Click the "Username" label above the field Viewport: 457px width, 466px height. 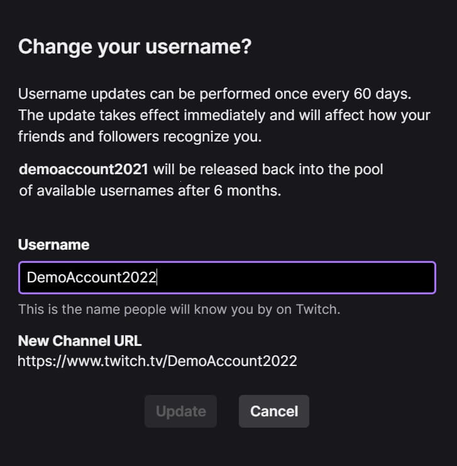point(53,245)
